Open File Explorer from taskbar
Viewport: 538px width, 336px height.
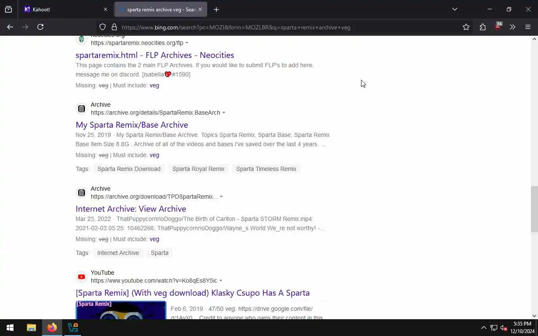coord(31,328)
